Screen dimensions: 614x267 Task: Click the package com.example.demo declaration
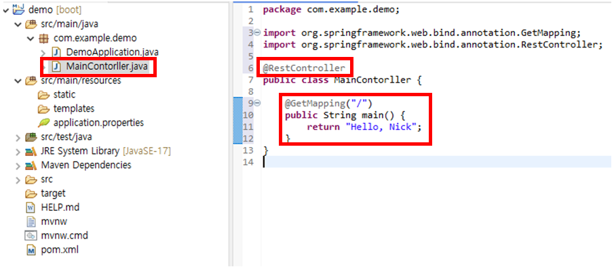click(331, 9)
